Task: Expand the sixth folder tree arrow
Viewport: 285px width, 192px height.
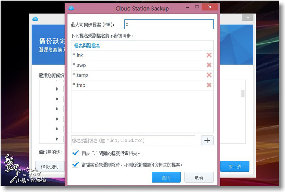Action: coord(57,139)
